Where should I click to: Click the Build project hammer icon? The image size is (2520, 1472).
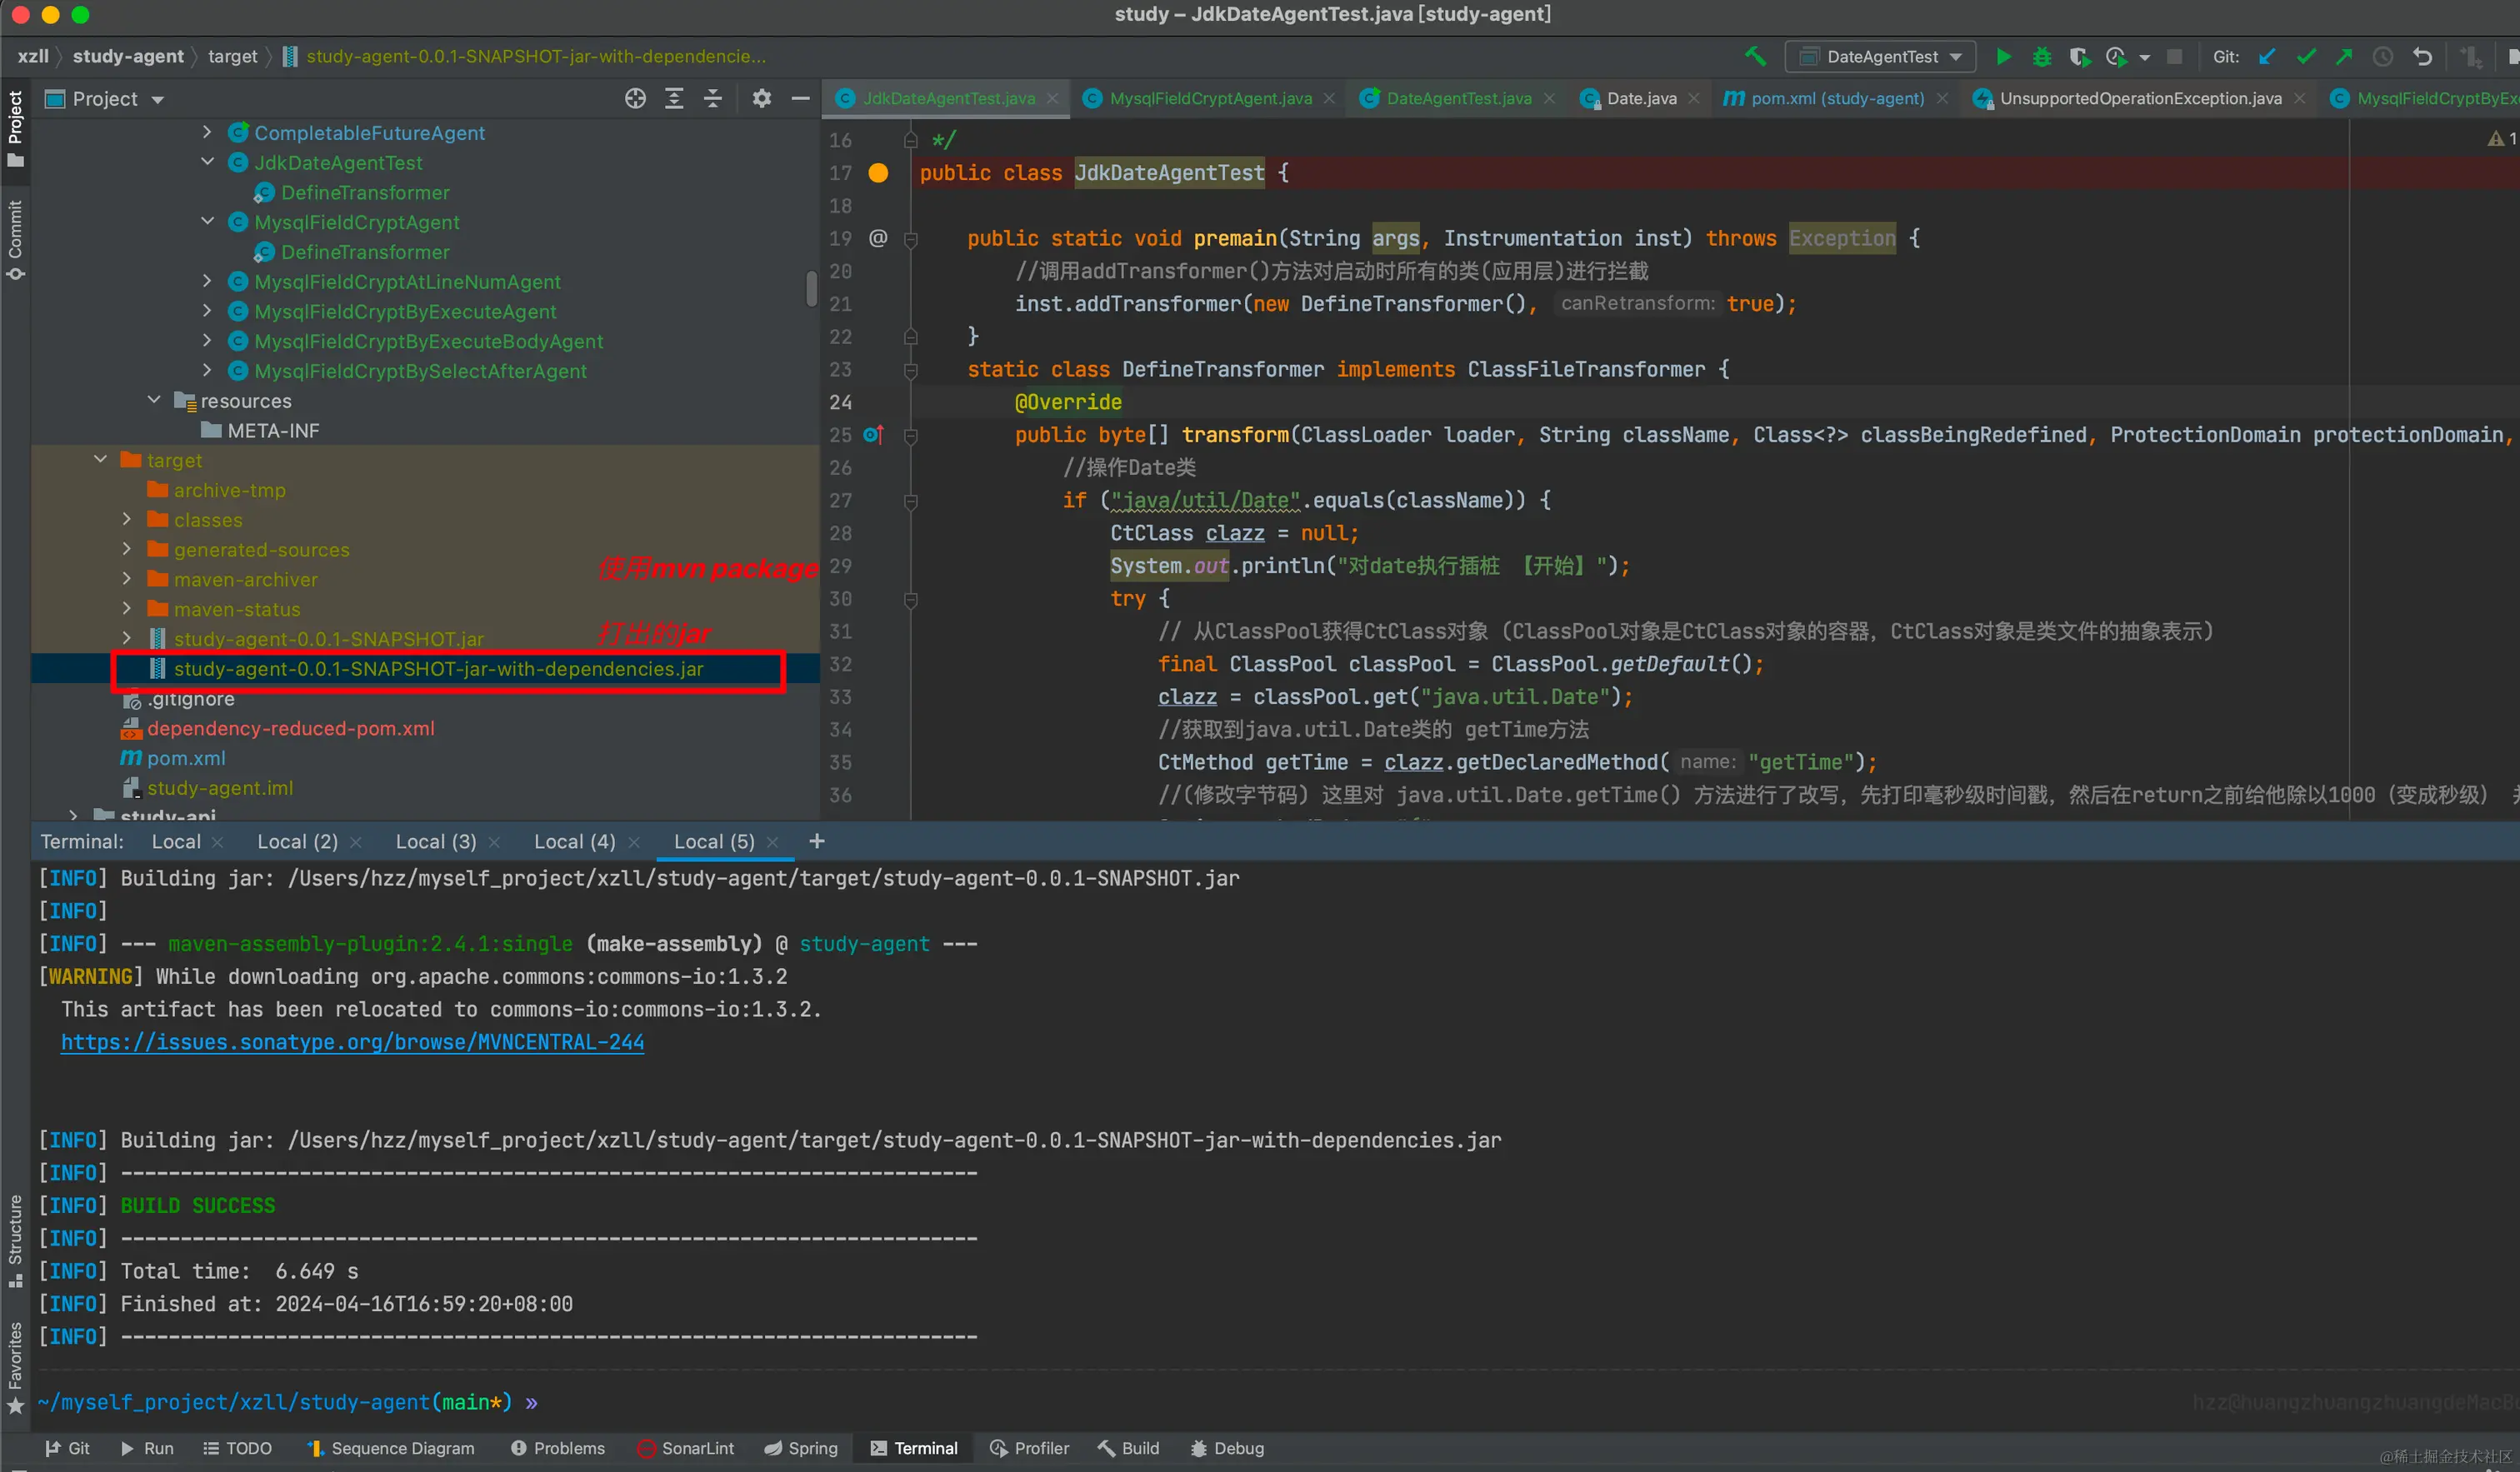(x=1755, y=56)
